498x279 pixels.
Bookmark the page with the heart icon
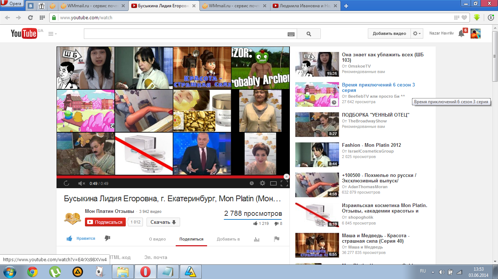click(464, 17)
